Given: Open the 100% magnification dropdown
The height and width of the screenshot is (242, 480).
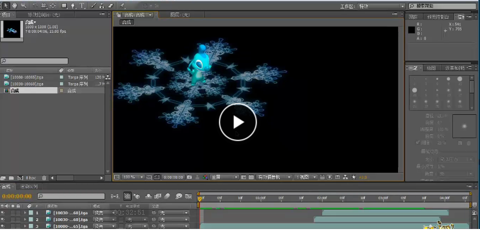Looking at the screenshot, I should [x=133, y=177].
